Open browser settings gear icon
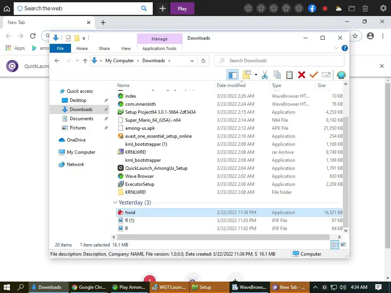The height and width of the screenshot is (293, 391). pos(383,8)
